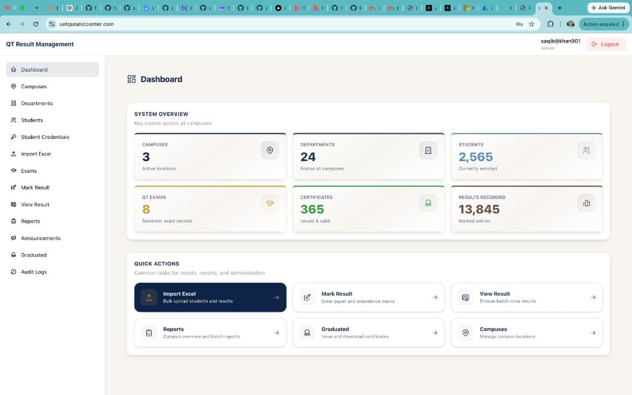Open Mark Result in sidebar

[52, 188]
